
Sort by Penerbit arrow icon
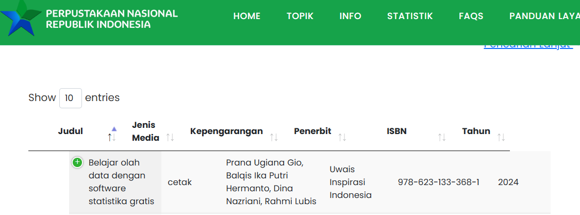coord(342,137)
